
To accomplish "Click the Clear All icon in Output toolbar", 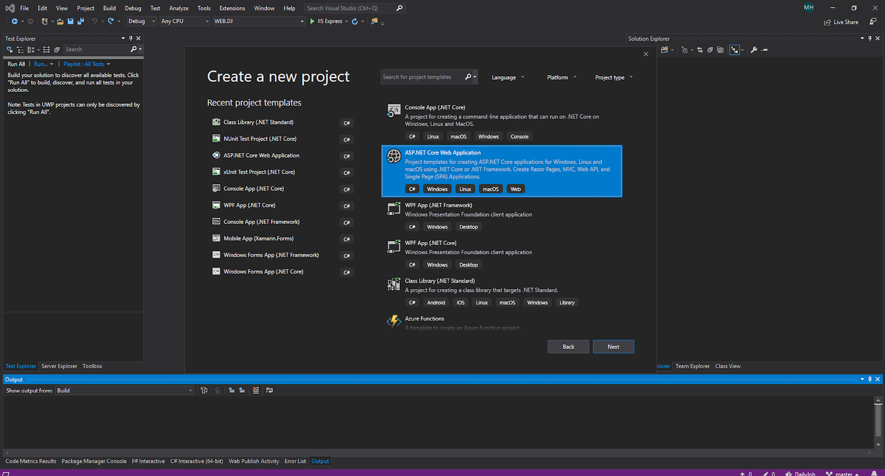I will click(256, 390).
